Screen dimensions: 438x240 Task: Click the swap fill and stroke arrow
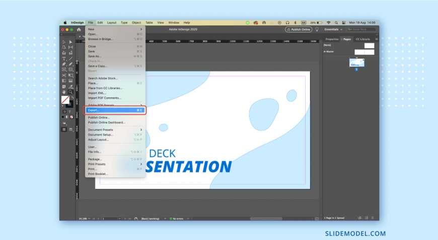[x=72, y=97]
